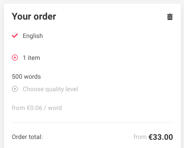Select the 1 item step label
Screen dimensions: 184x148
[31, 58]
